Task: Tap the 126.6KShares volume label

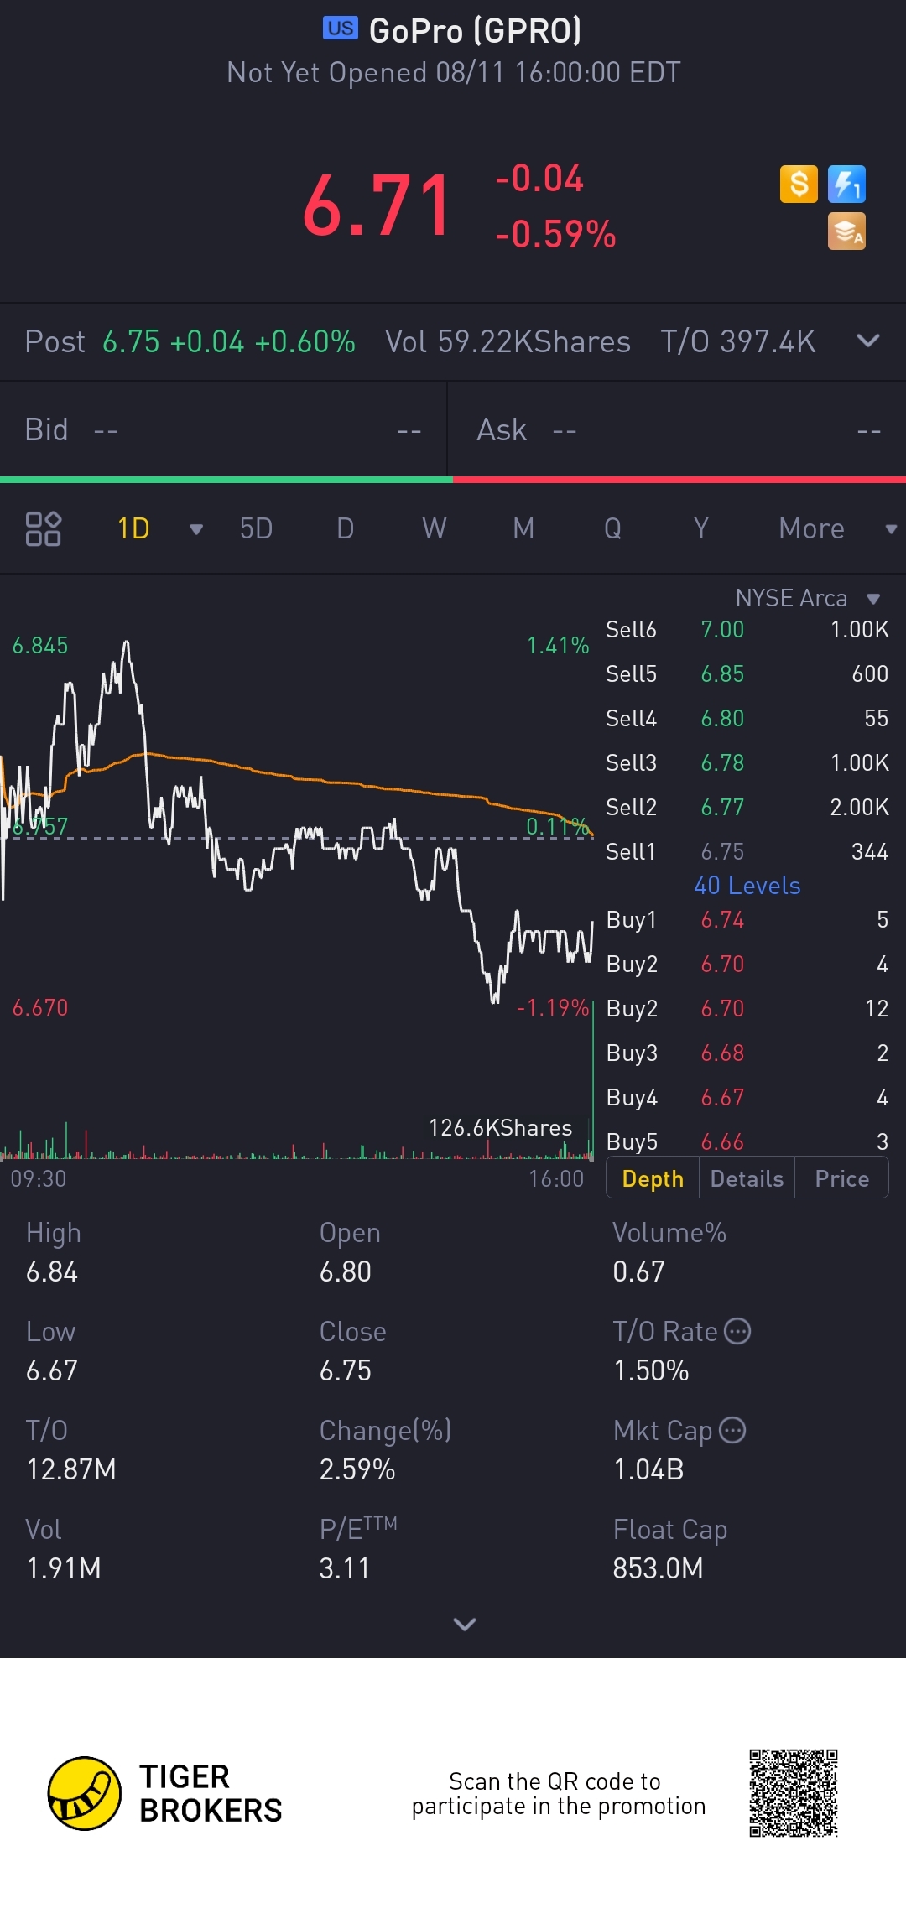Action: [500, 1128]
